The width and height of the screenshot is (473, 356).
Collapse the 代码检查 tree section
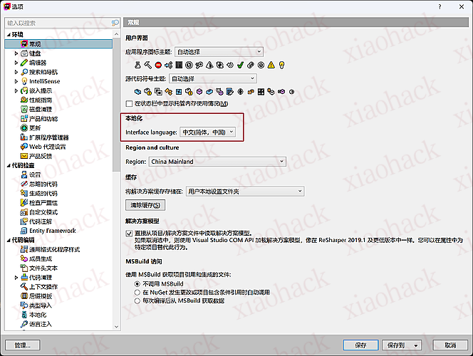pyautogui.click(x=9, y=165)
